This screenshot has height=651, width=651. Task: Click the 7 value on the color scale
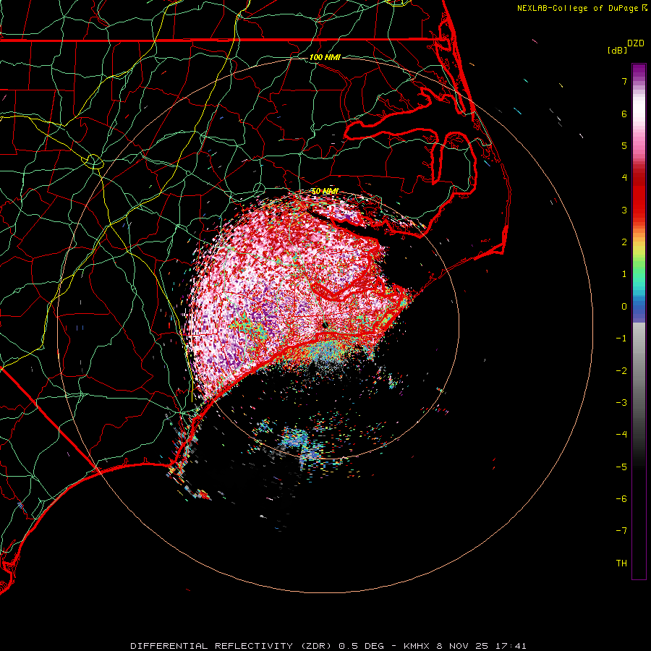pyautogui.click(x=624, y=81)
